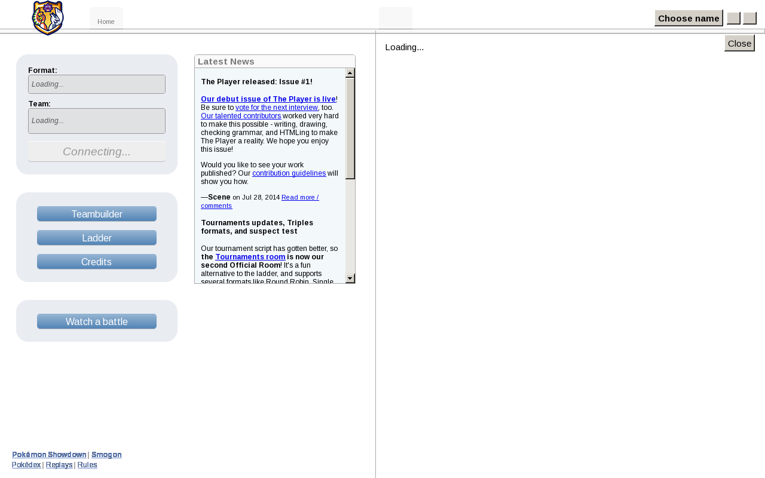Image resolution: width=765 pixels, height=478 pixels.
Task: Click news scrollbar down arrow
Action: tap(350, 278)
